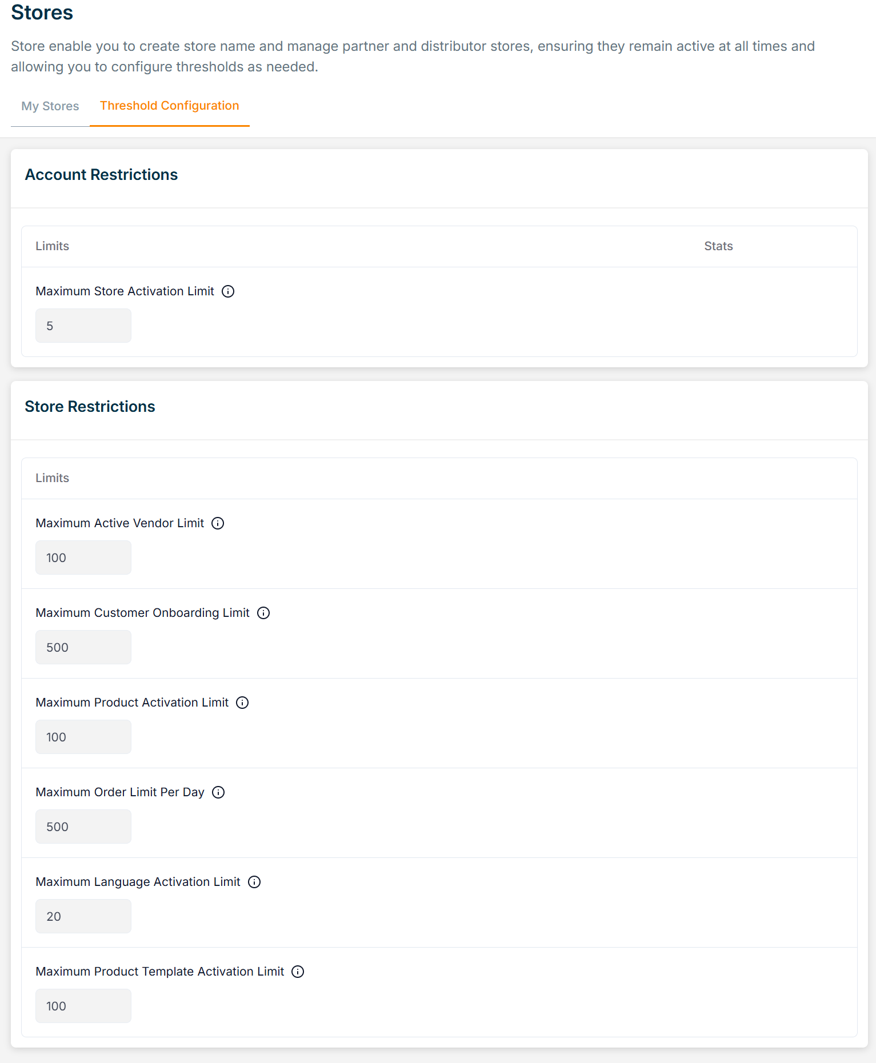Click into Maximum Product Activation Limit input
This screenshot has height=1063, width=876.
pyautogui.click(x=83, y=737)
